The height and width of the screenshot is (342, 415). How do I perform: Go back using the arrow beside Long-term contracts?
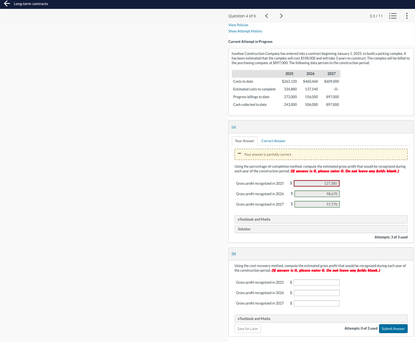pyautogui.click(x=7, y=4)
